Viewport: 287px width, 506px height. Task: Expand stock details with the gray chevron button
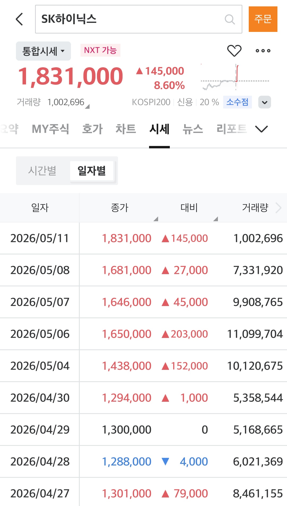pos(264,102)
